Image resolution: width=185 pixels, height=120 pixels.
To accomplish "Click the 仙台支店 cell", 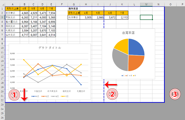I will click(x=12, y=35).
